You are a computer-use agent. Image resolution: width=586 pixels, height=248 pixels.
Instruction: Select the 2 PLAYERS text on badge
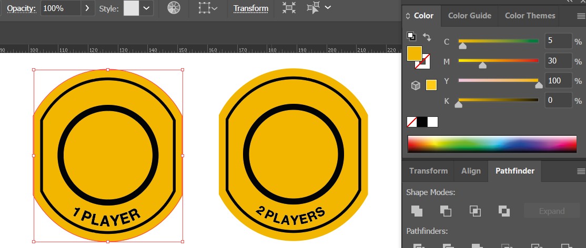click(x=290, y=217)
